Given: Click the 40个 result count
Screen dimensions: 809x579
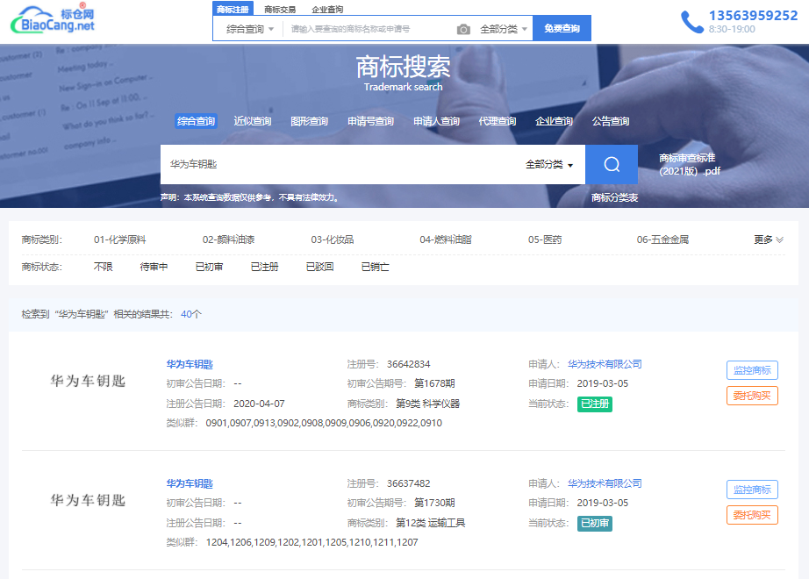Looking at the screenshot, I should (191, 314).
